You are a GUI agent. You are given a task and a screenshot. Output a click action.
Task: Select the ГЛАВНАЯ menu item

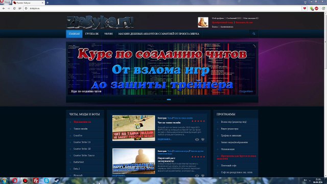(x=74, y=34)
